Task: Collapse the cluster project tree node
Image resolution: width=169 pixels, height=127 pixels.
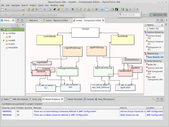Action: coord(2,30)
